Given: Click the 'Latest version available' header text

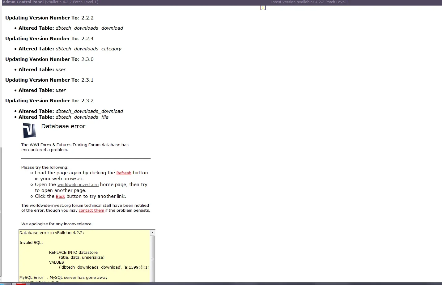Looking at the screenshot, I should click(x=309, y=2).
